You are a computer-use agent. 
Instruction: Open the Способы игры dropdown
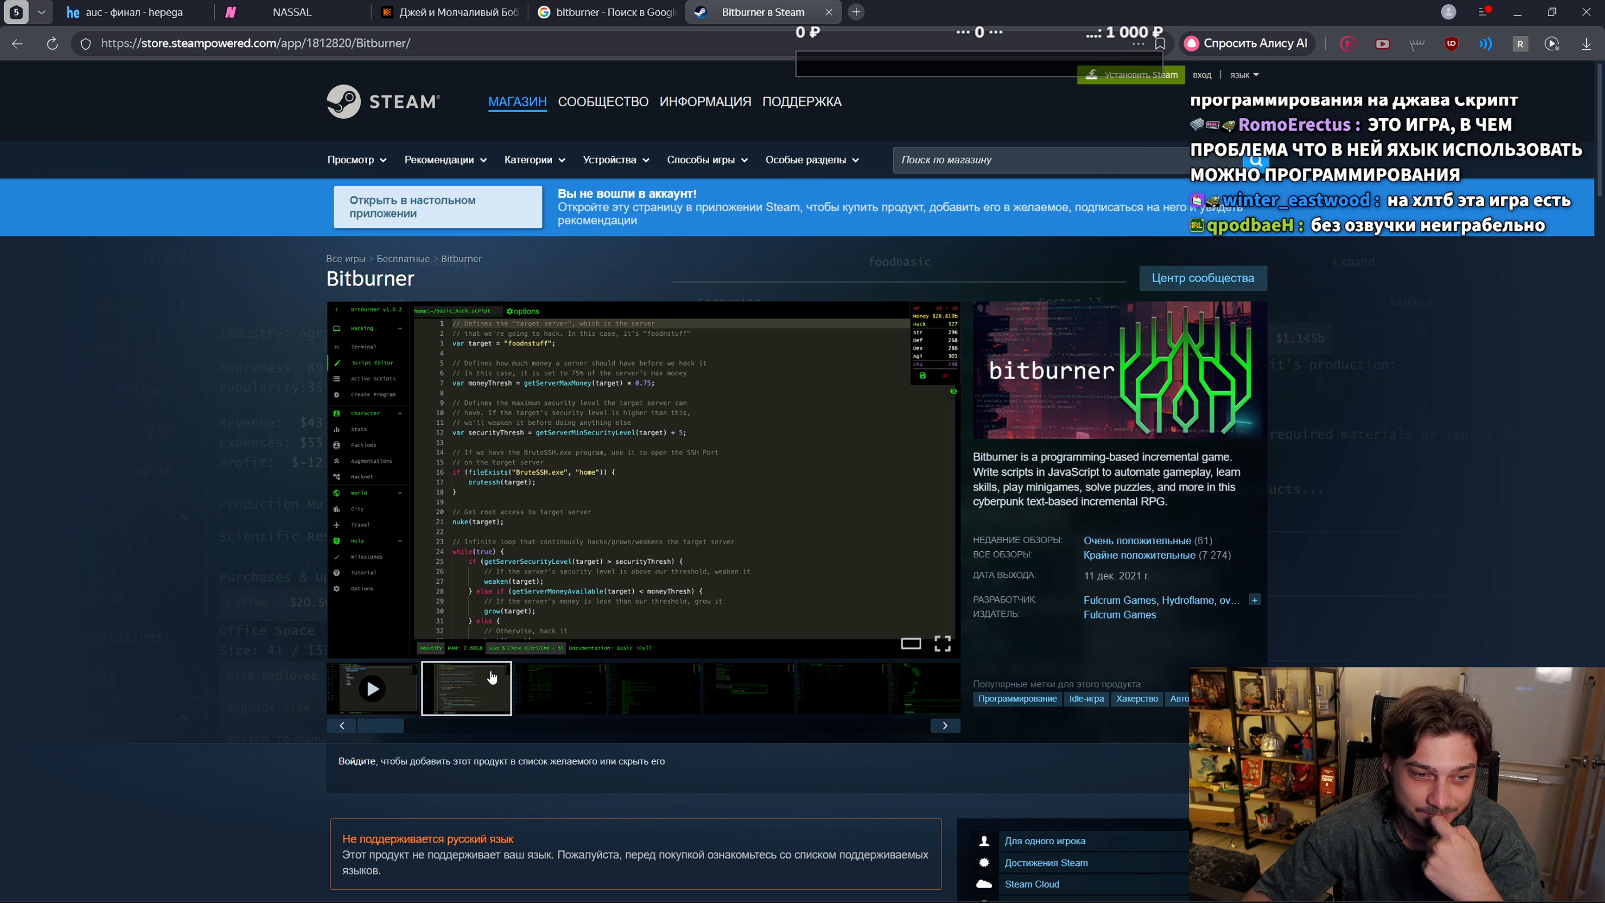pos(707,160)
